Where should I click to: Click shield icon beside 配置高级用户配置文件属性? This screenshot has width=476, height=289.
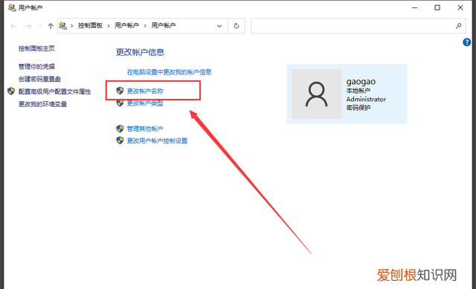pyautogui.click(x=11, y=91)
